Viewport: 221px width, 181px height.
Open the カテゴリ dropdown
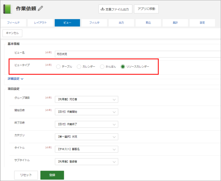point(87,137)
